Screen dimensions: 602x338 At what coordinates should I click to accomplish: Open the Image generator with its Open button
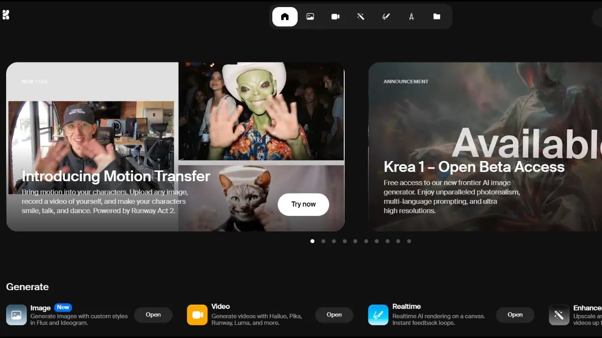153,315
